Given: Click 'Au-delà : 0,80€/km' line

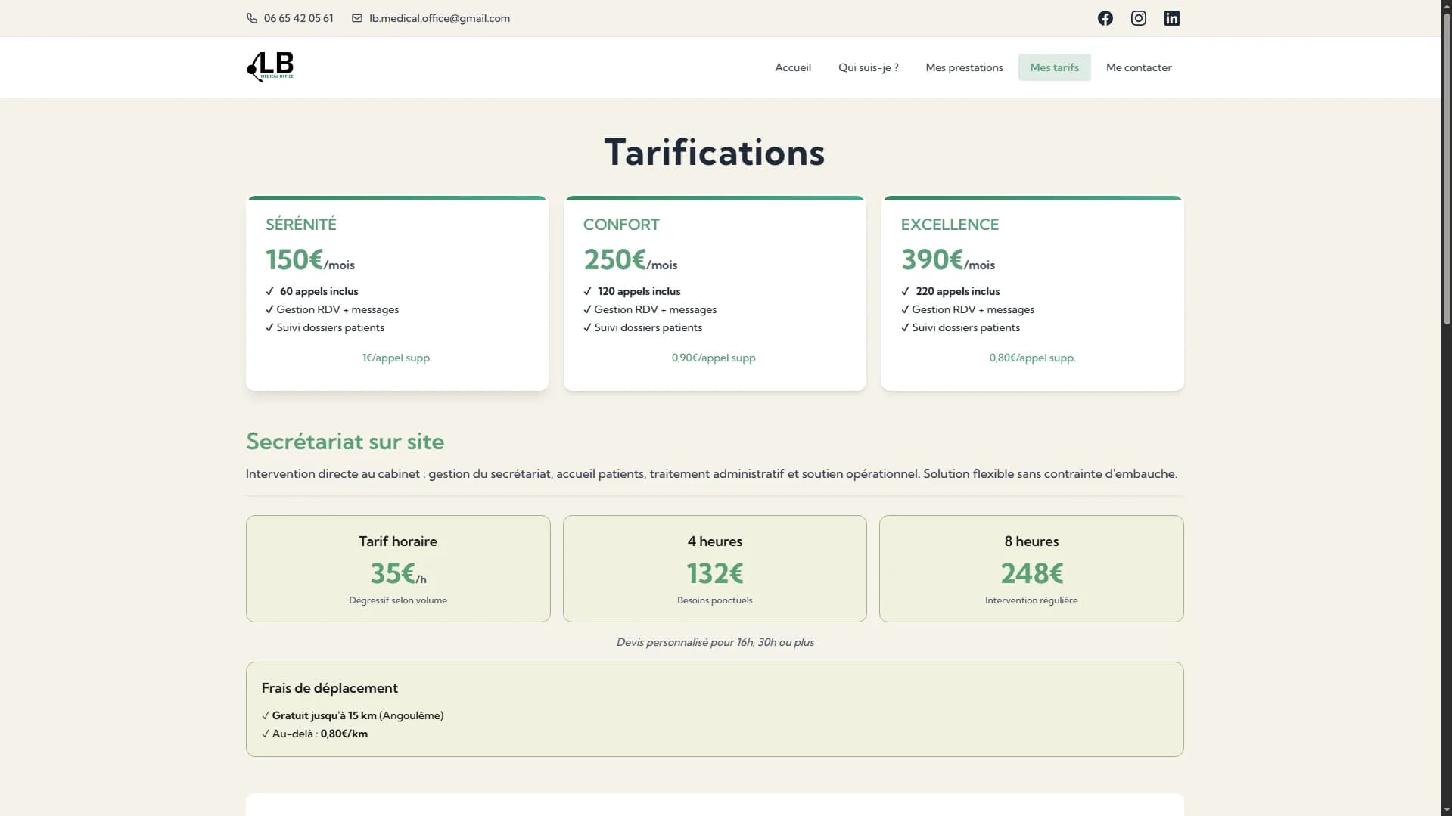Looking at the screenshot, I should coord(315,734).
